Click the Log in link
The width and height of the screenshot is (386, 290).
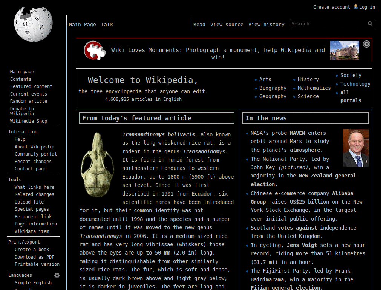tap(367, 7)
